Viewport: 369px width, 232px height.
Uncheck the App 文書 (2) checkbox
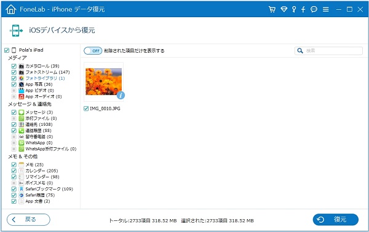tap(14, 201)
